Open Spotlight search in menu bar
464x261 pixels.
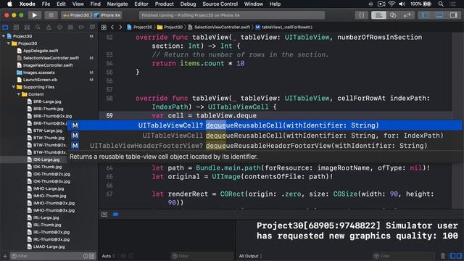pyautogui.click(x=441, y=4)
